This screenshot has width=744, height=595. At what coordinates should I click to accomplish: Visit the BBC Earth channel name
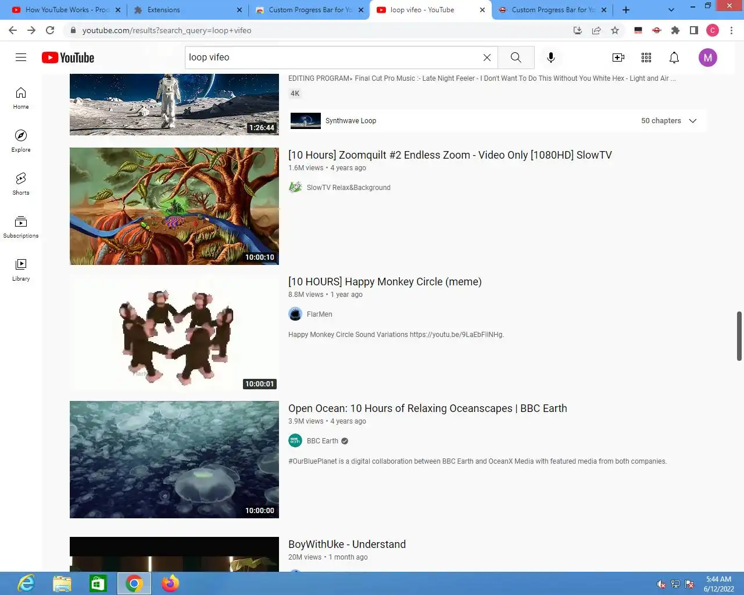pos(323,441)
